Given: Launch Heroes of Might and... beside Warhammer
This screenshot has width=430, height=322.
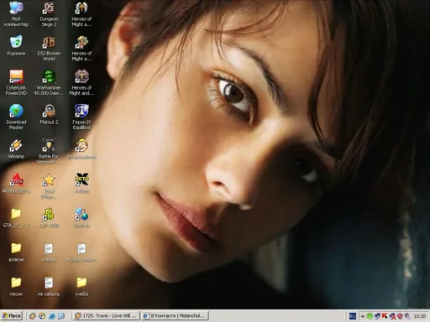Looking at the screenshot, I should [x=81, y=82].
